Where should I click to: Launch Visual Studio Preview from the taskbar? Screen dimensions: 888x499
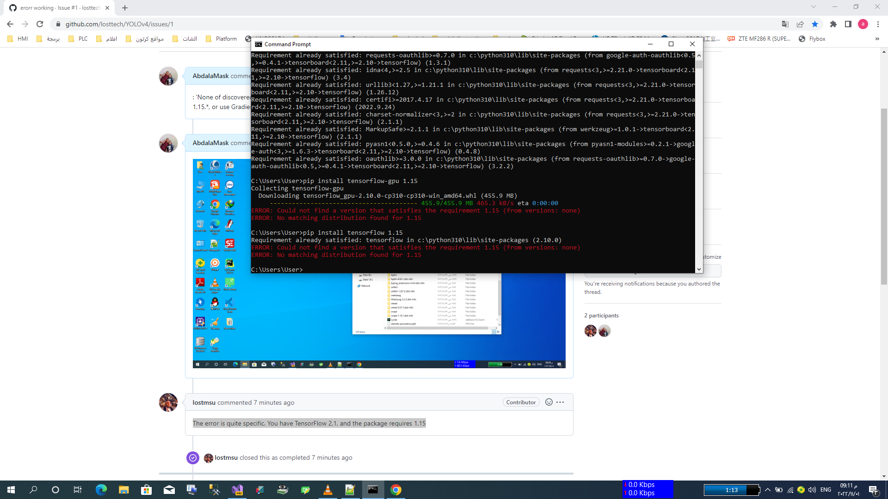point(238,490)
